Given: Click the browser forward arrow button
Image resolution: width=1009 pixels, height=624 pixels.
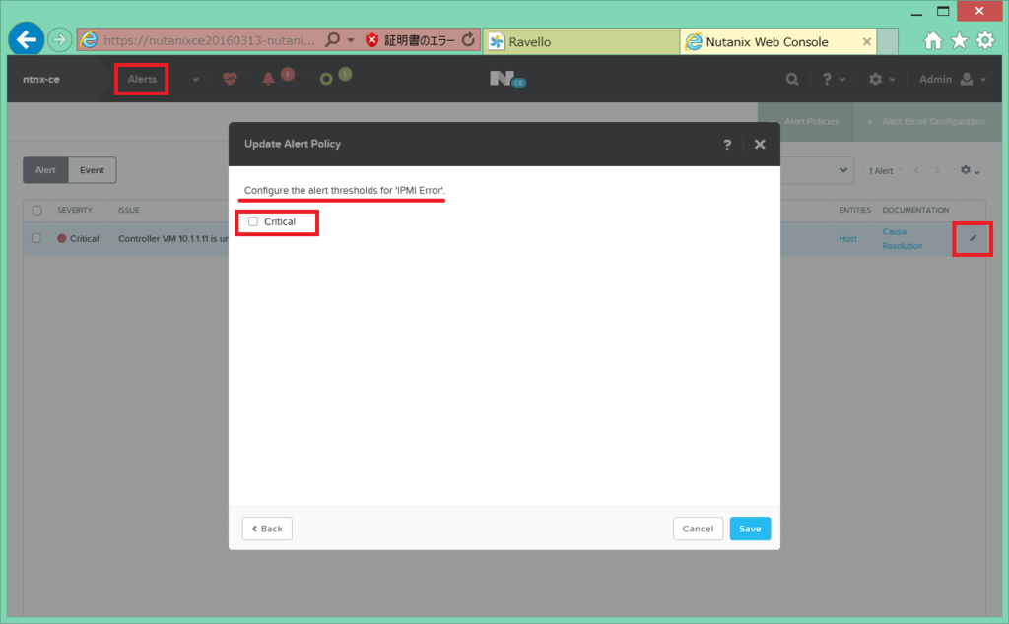Looking at the screenshot, I should (59, 40).
